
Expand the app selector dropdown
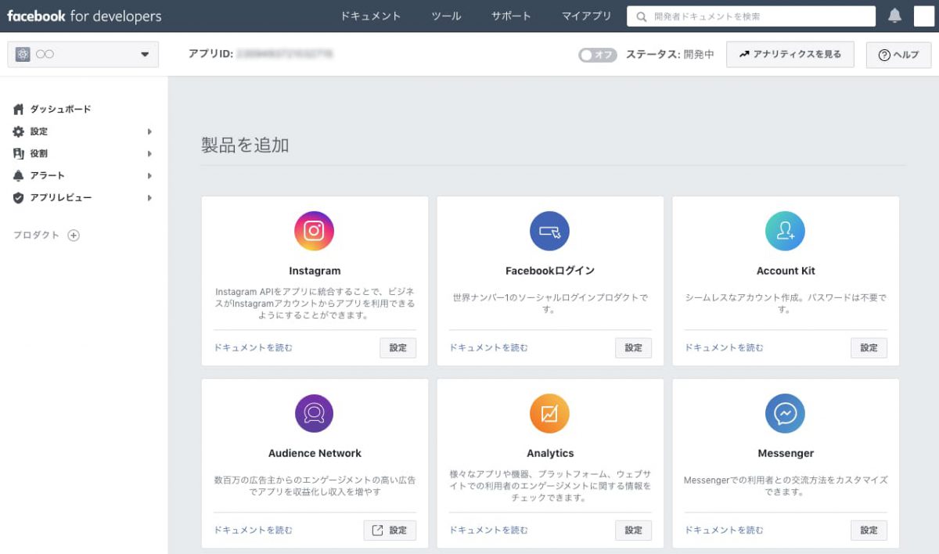[144, 54]
